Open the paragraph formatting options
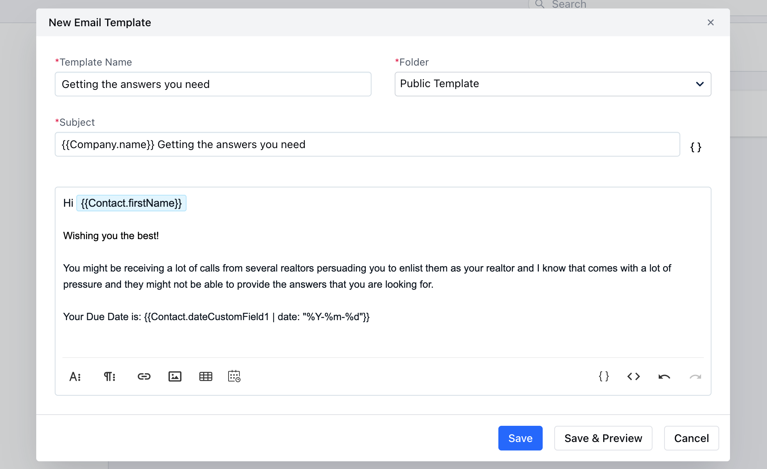 [x=109, y=376]
